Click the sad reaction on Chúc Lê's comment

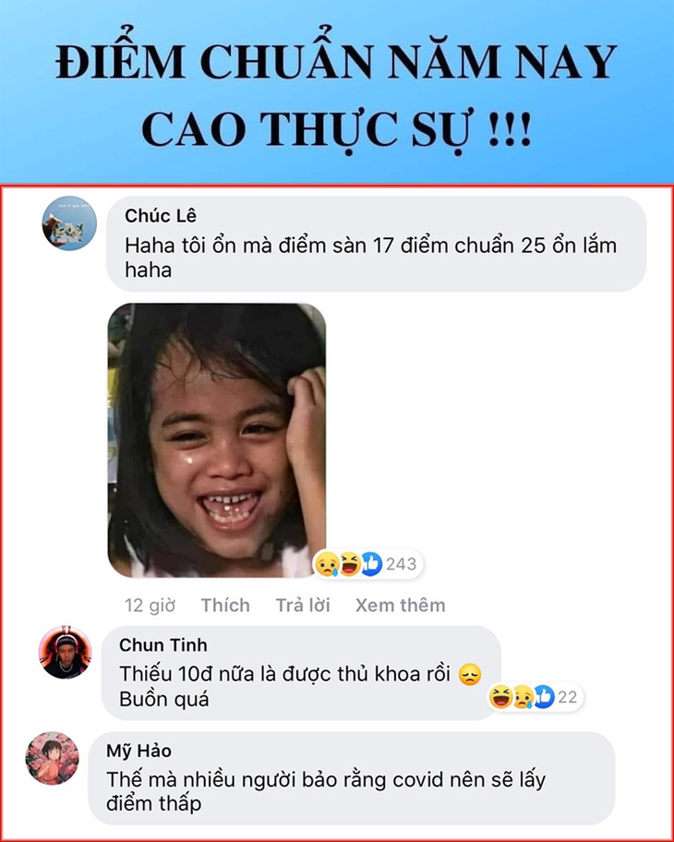pyautogui.click(x=327, y=564)
